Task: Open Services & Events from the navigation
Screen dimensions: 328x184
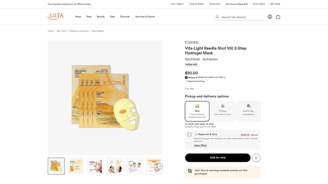Action: coord(145,16)
